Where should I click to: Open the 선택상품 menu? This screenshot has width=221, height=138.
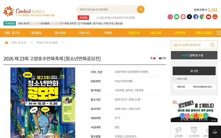[180, 33]
